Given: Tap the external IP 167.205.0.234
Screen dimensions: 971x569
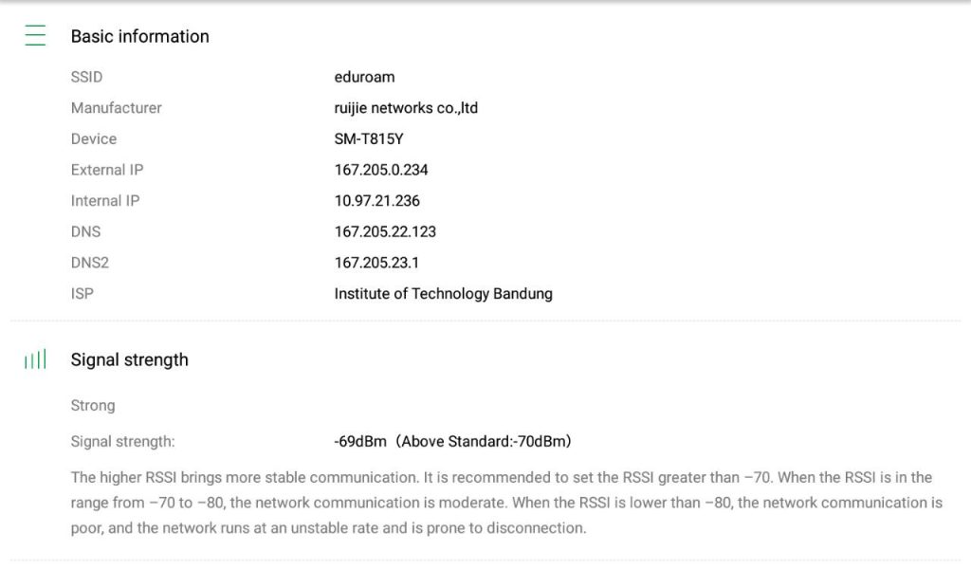Looking at the screenshot, I should (381, 170).
